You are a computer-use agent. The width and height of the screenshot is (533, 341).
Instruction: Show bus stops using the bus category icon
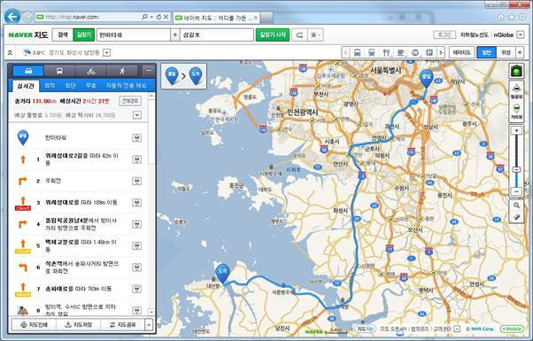(358, 52)
